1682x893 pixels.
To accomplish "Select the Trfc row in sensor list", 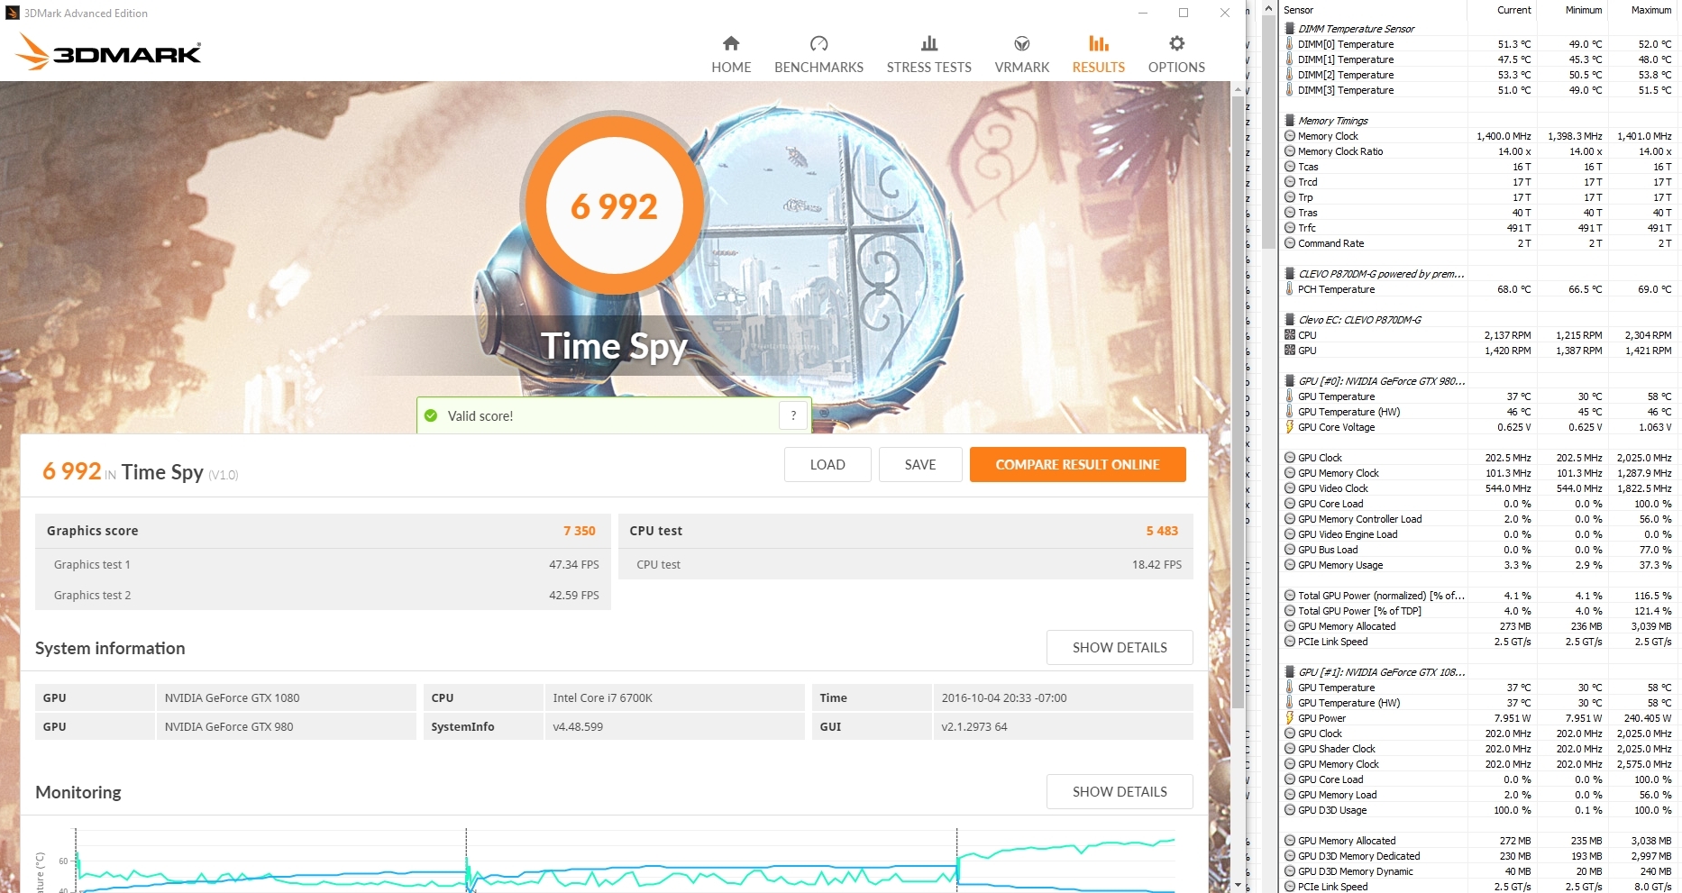I will 1478,228.
